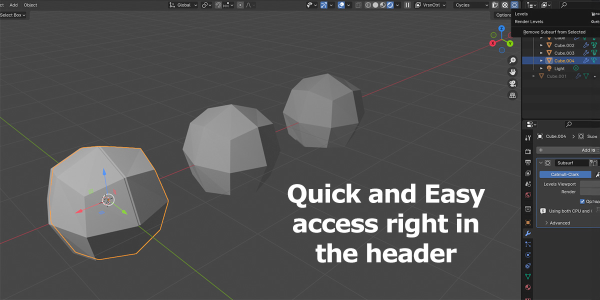Open the Modifiers wrench properties tab
Image resolution: width=600 pixels, height=300 pixels.
528,233
